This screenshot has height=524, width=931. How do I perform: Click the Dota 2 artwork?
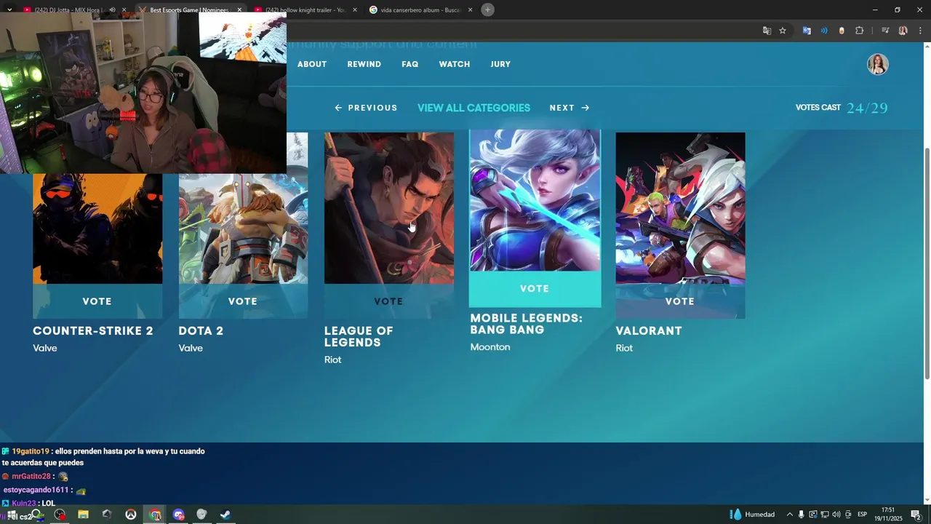pyautogui.click(x=243, y=229)
